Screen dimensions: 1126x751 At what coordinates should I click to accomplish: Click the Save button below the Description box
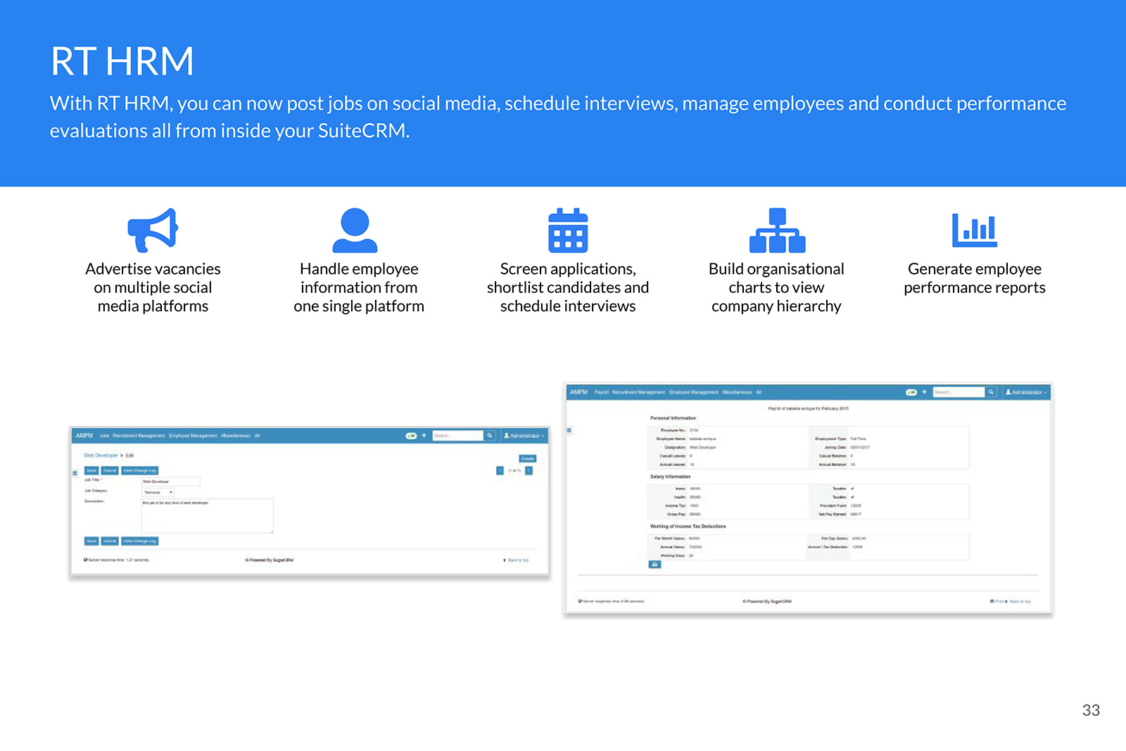point(91,541)
